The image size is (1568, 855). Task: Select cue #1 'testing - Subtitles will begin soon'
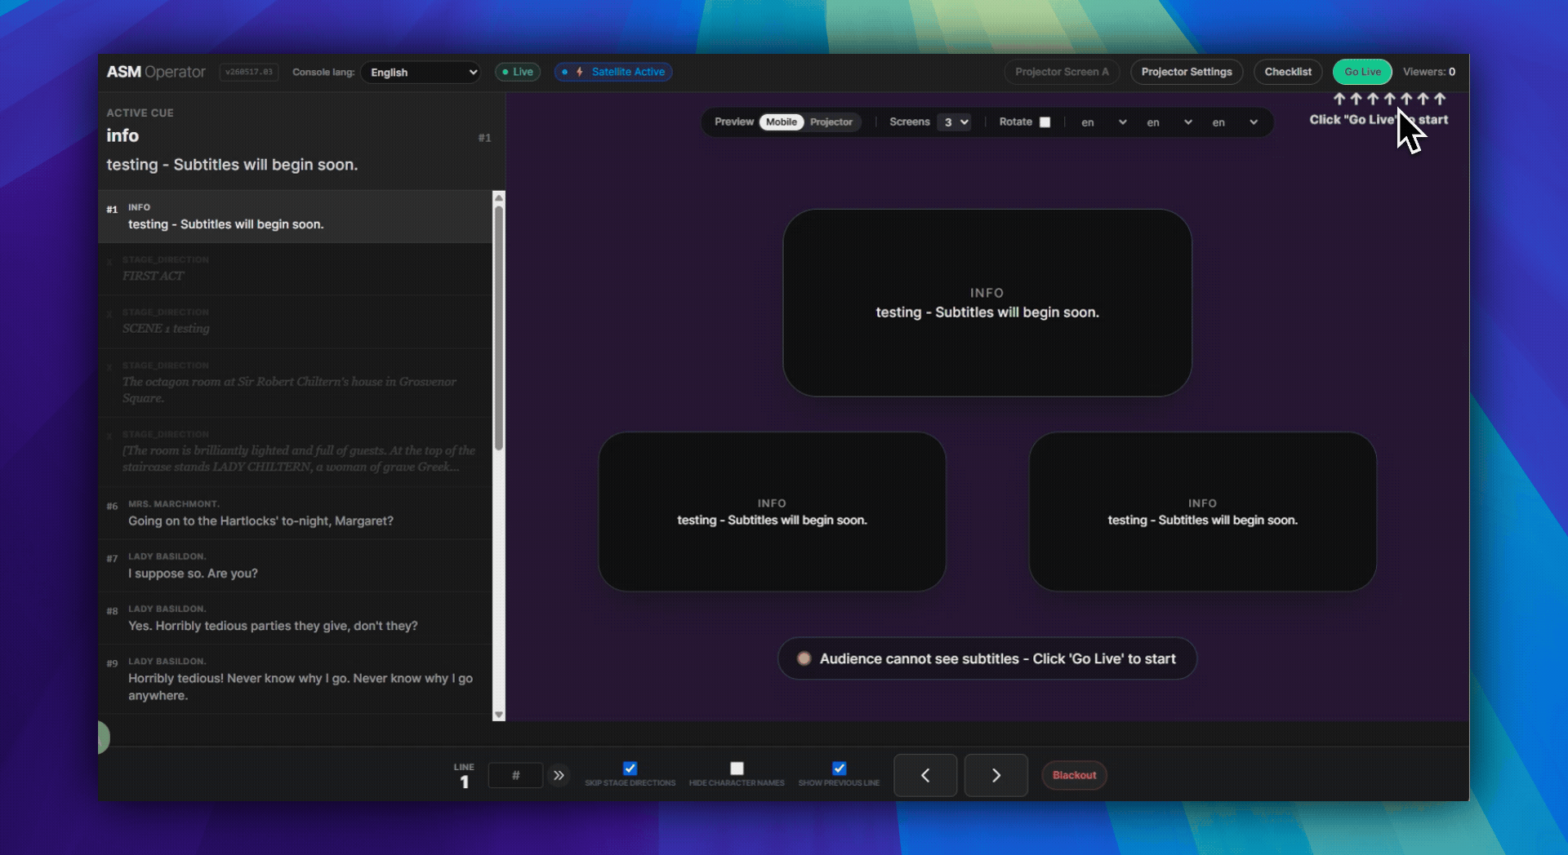[x=295, y=216]
